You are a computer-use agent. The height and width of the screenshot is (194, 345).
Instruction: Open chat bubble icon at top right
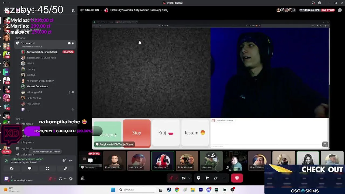[340, 10]
